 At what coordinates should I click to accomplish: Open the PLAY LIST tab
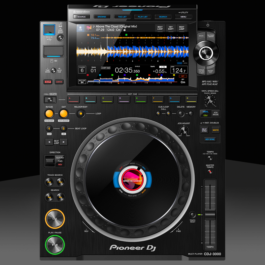click(143, 17)
